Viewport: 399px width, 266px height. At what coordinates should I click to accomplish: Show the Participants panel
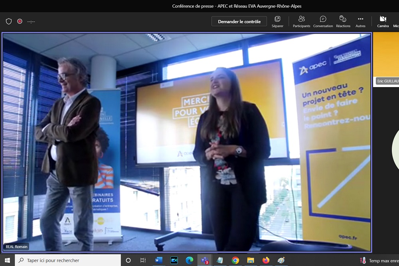pos(302,22)
